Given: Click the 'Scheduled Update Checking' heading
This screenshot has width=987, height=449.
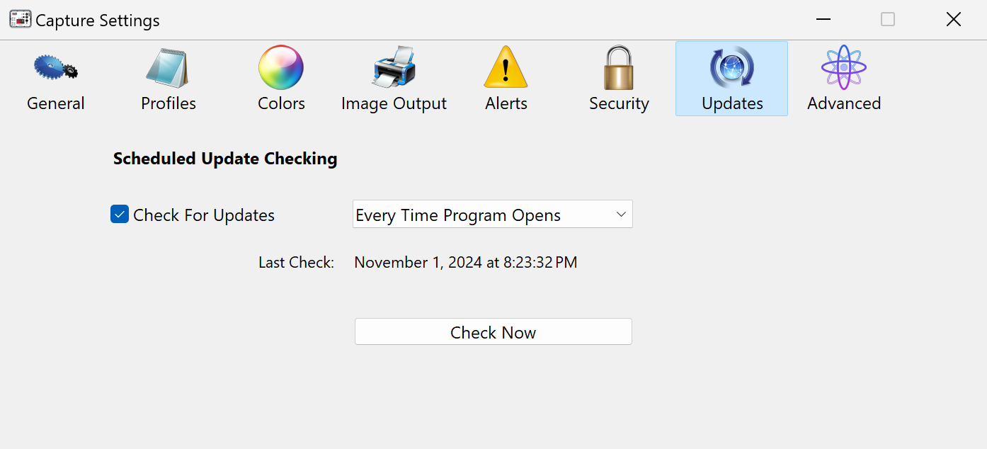Looking at the screenshot, I should 225,159.
